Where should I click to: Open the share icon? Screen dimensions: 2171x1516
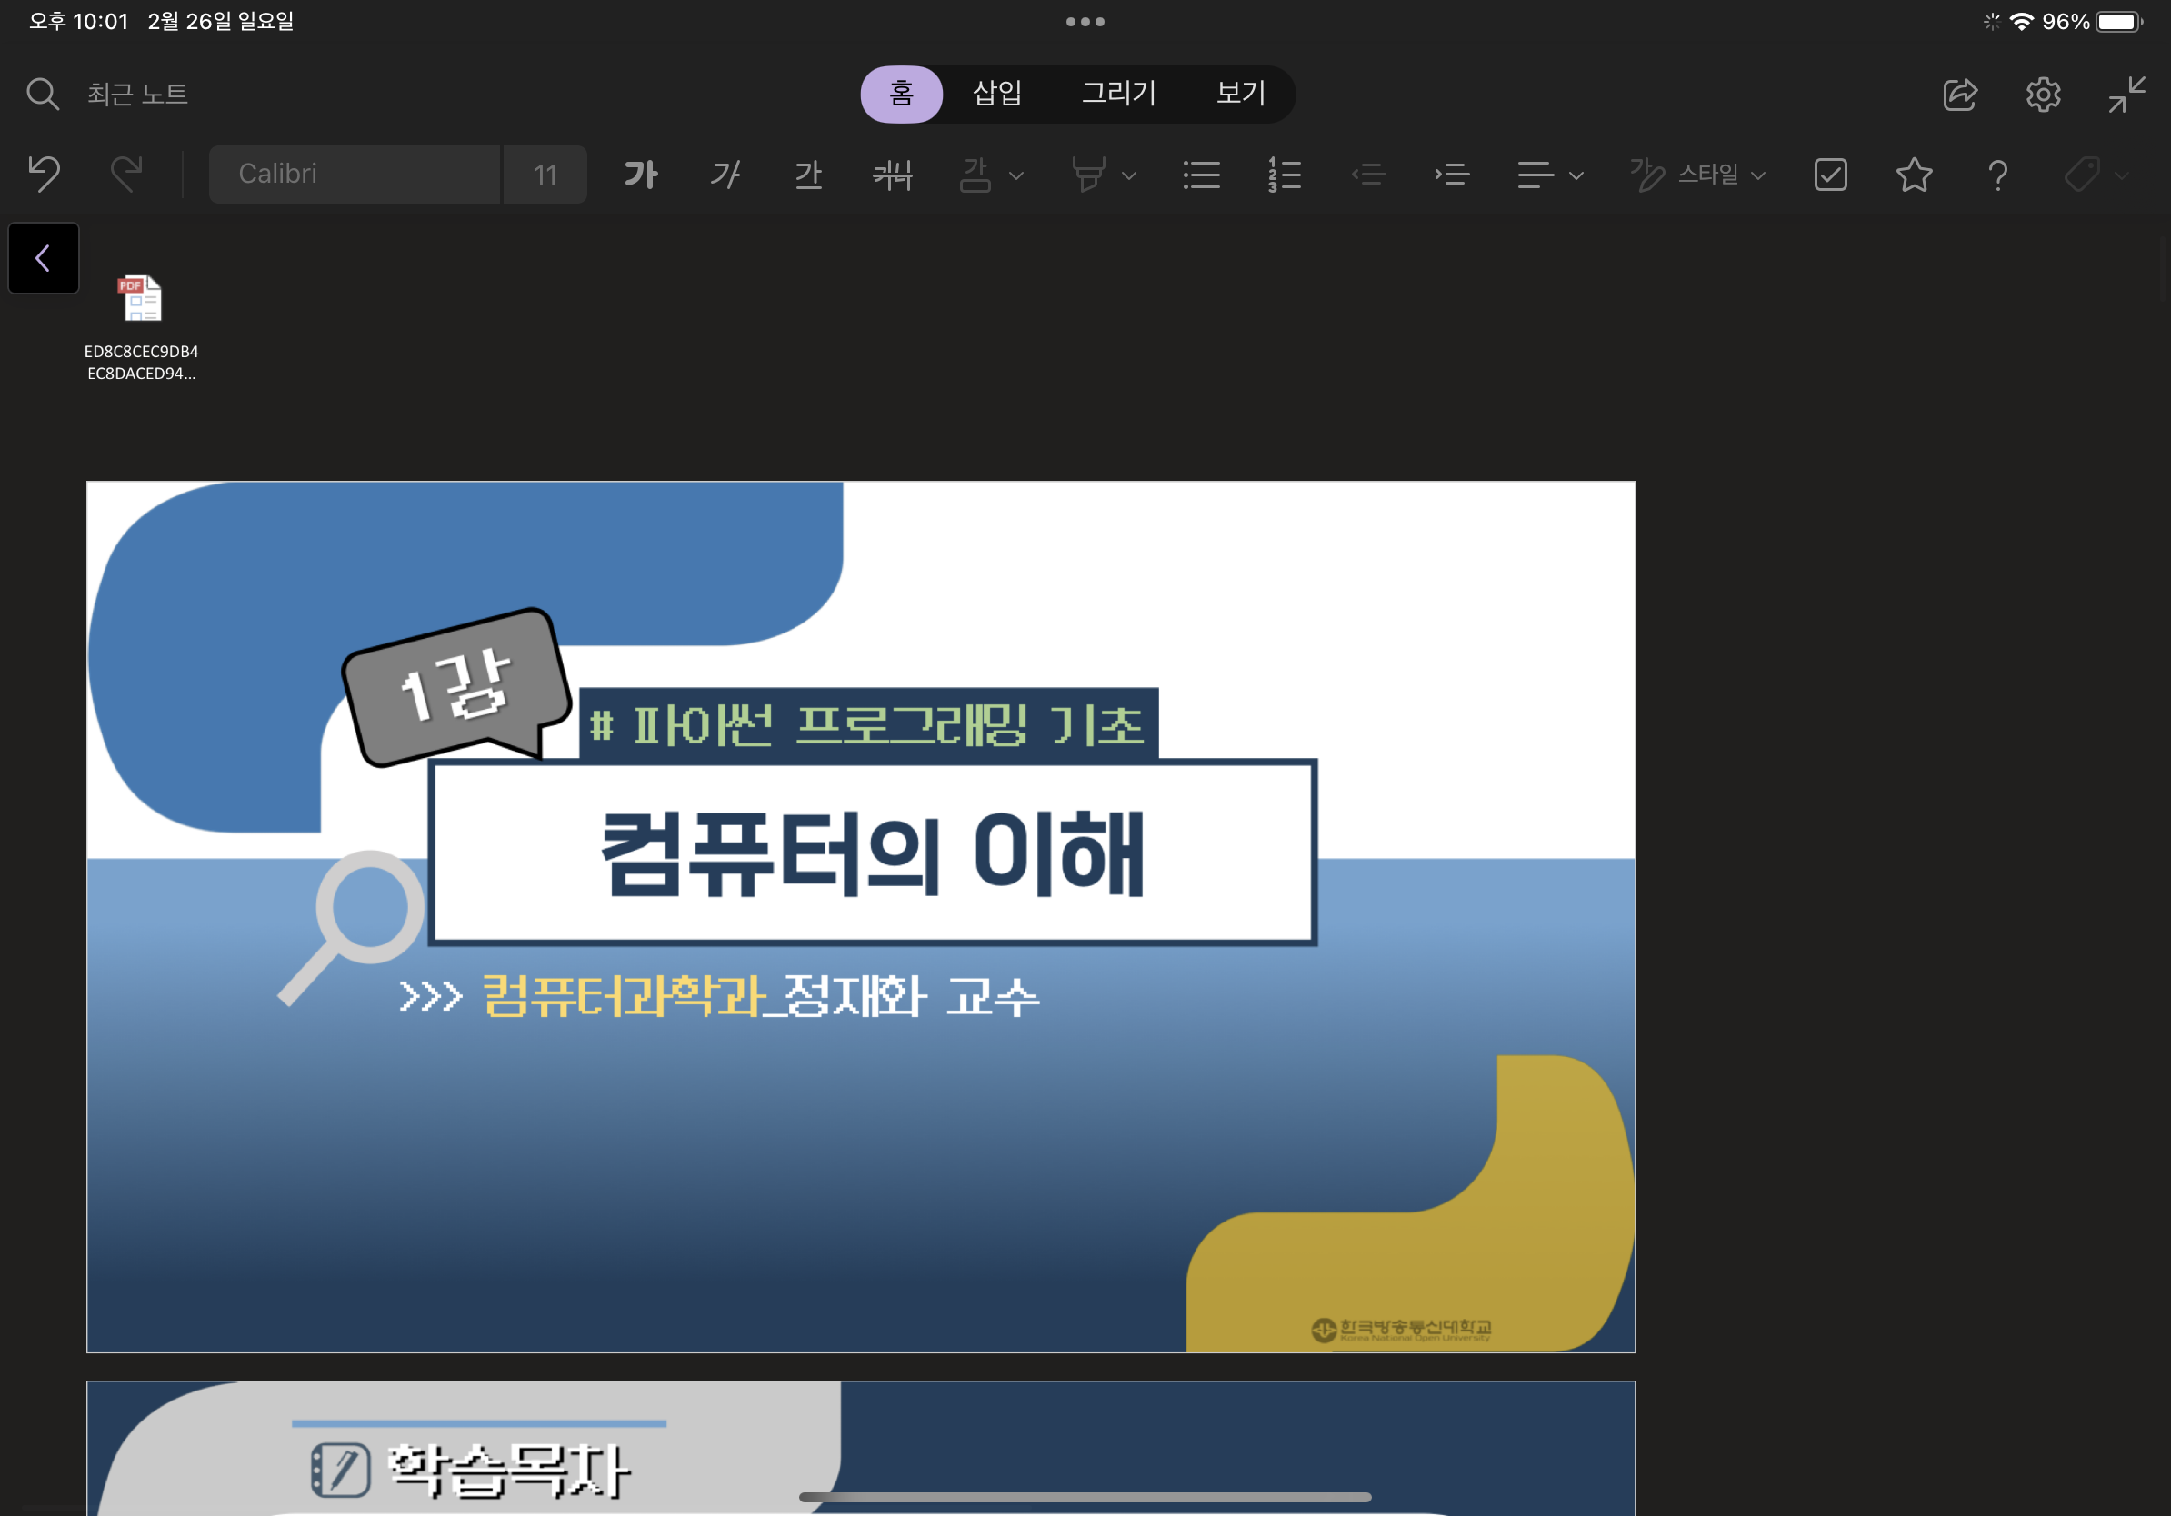(1959, 94)
